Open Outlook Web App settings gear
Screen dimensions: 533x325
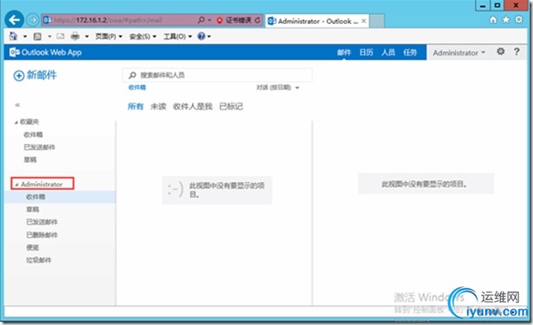501,51
